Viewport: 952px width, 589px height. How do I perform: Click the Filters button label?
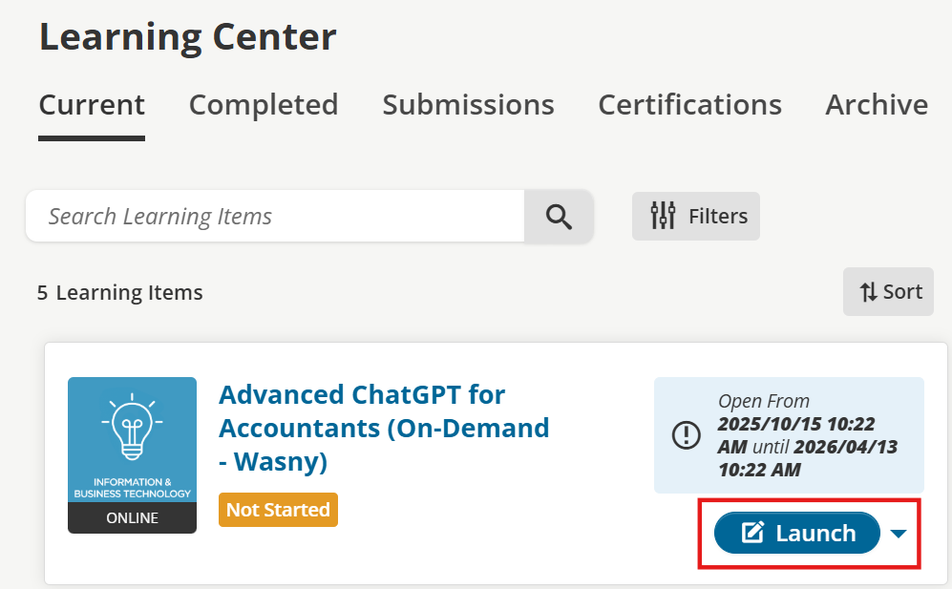click(718, 216)
